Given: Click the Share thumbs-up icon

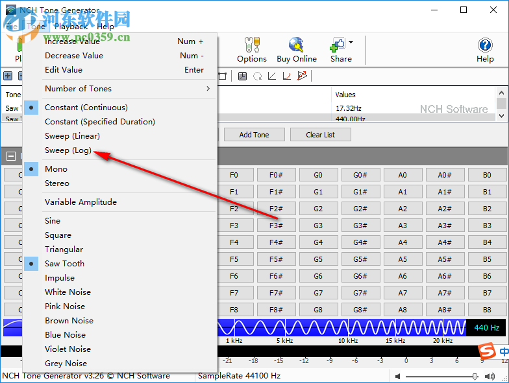Looking at the screenshot, I should (x=338, y=45).
